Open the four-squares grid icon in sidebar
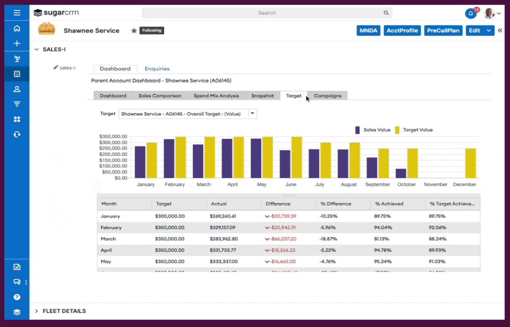 (x=17, y=119)
